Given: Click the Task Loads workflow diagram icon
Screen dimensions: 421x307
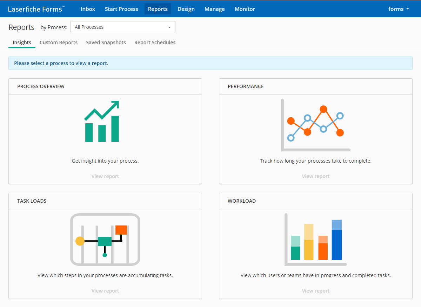Looking at the screenshot, I should (105, 239).
